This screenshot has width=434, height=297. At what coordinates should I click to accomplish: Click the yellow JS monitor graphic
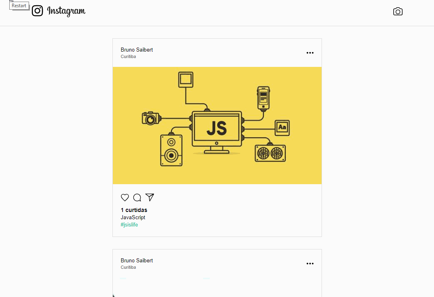(217, 125)
